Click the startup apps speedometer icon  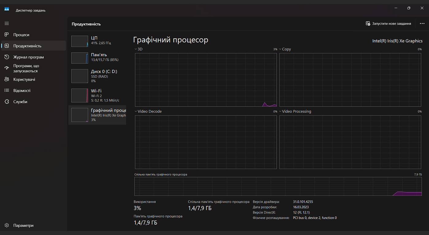click(7, 68)
